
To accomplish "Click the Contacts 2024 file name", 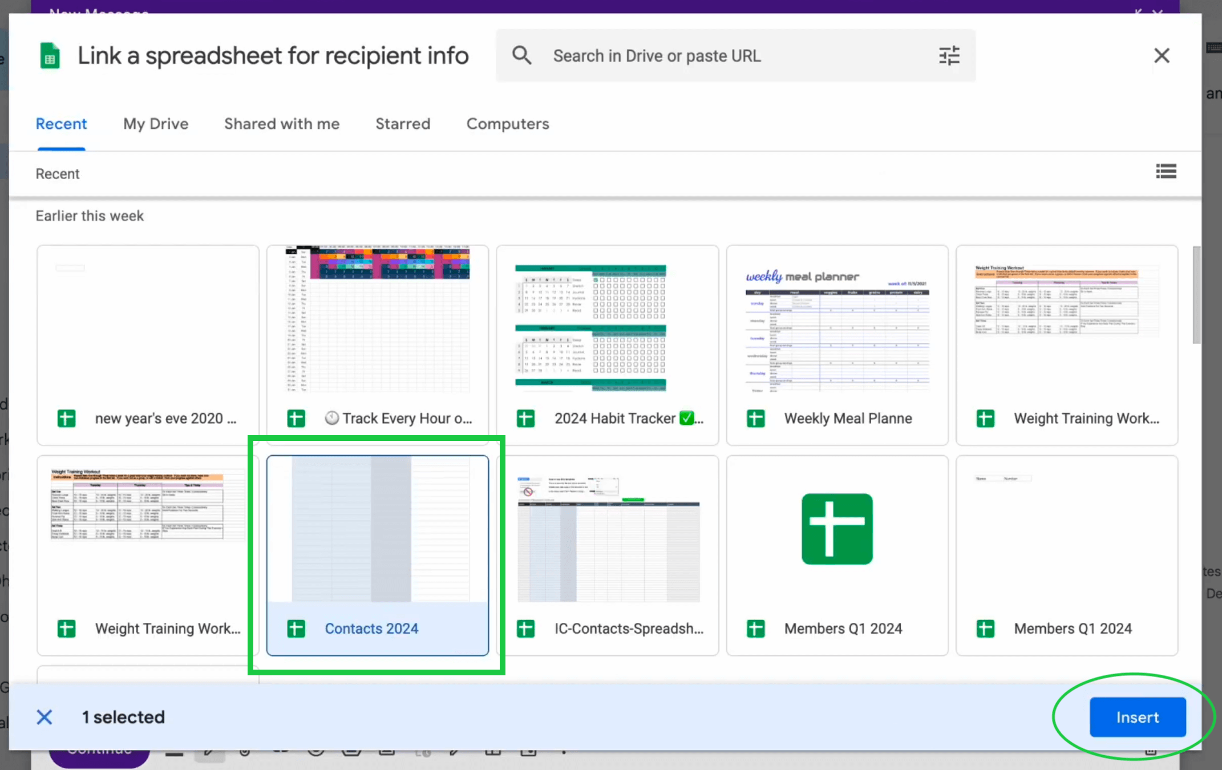I will [371, 629].
